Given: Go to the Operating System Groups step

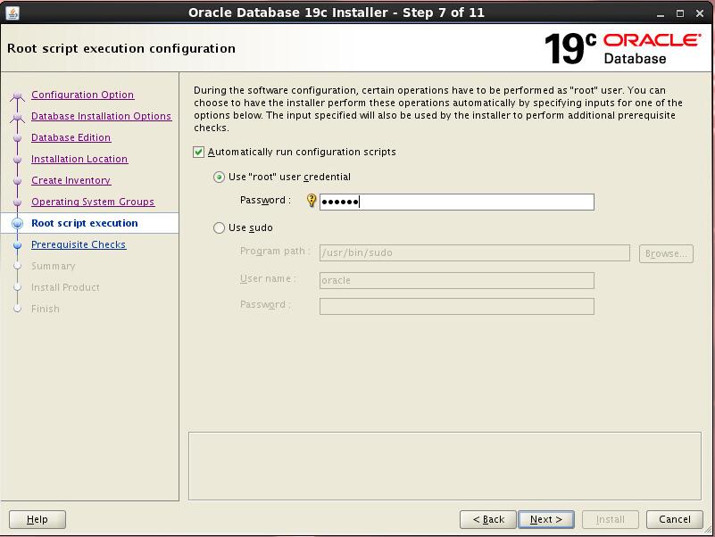Looking at the screenshot, I should (93, 202).
